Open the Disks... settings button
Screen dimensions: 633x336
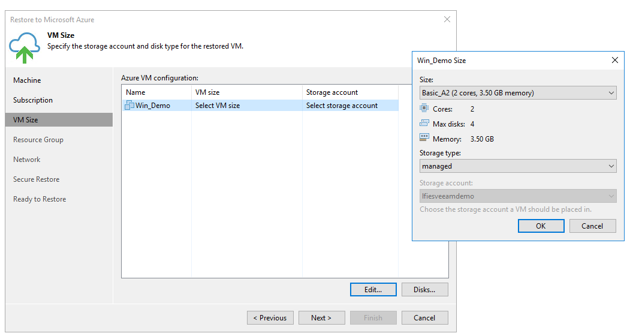(424, 290)
